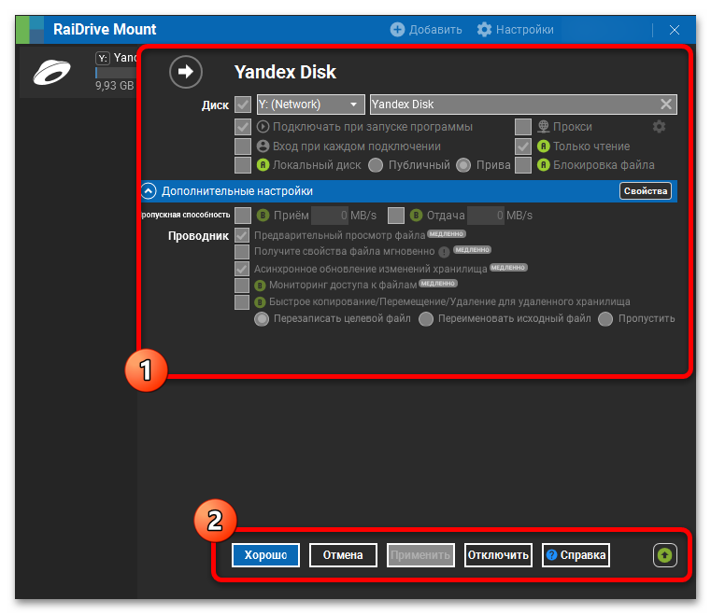Click the 9,93 GB size text

tap(114, 86)
